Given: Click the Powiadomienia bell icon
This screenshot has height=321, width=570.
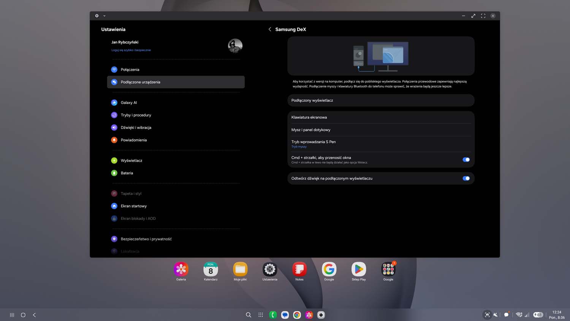Looking at the screenshot, I should (114, 140).
